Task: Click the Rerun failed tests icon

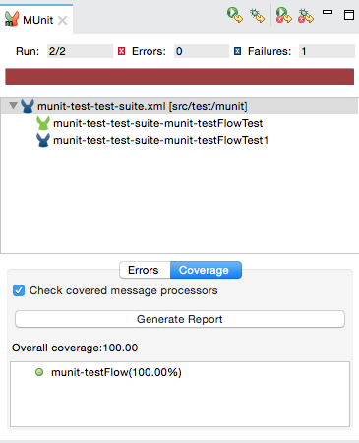Action: [283, 15]
